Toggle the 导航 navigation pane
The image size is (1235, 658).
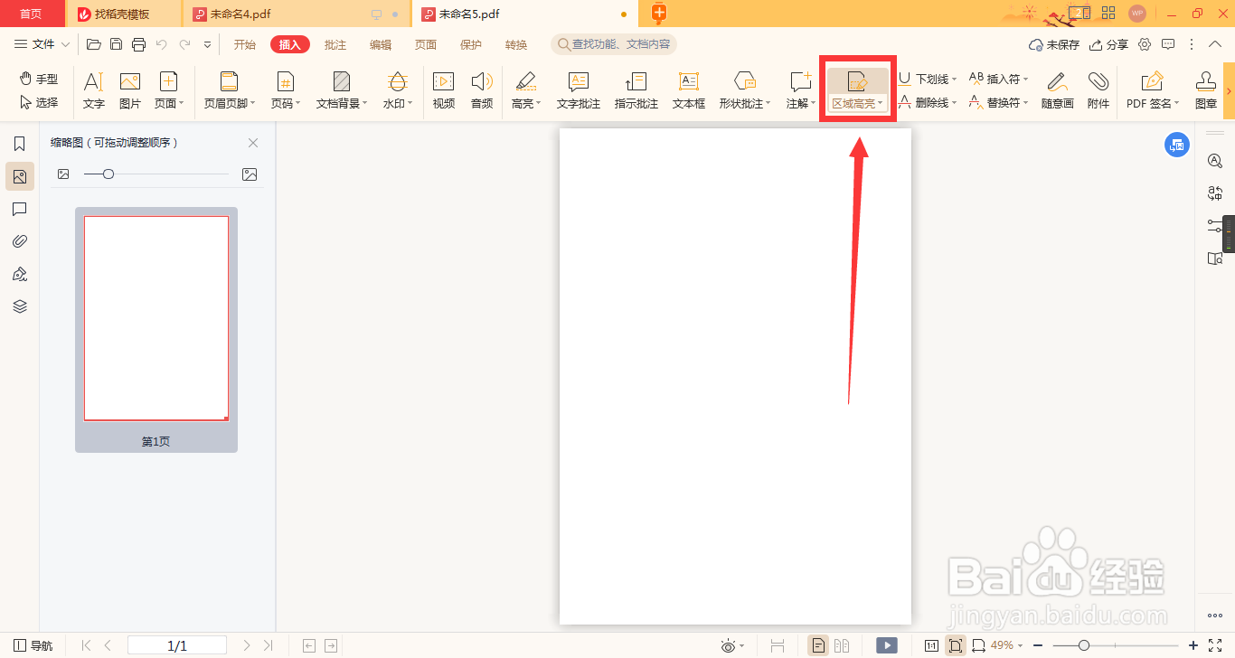(x=33, y=645)
